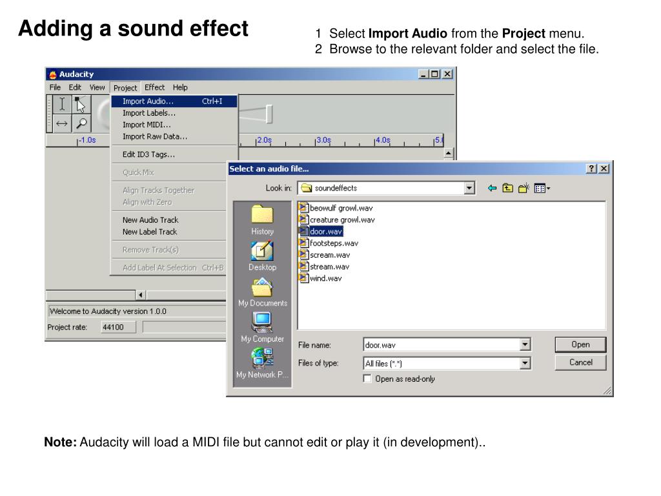661x496 pixels.
Task: Select the Zoom magnifier tool in Audacity
Action: pyautogui.click(x=81, y=123)
